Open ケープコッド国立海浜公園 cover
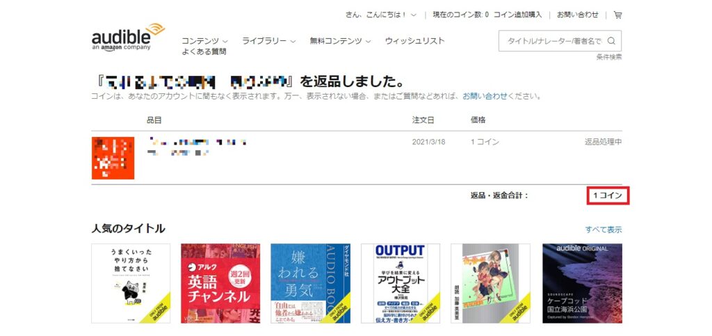The width and height of the screenshot is (712, 336). pyautogui.click(x=582, y=283)
